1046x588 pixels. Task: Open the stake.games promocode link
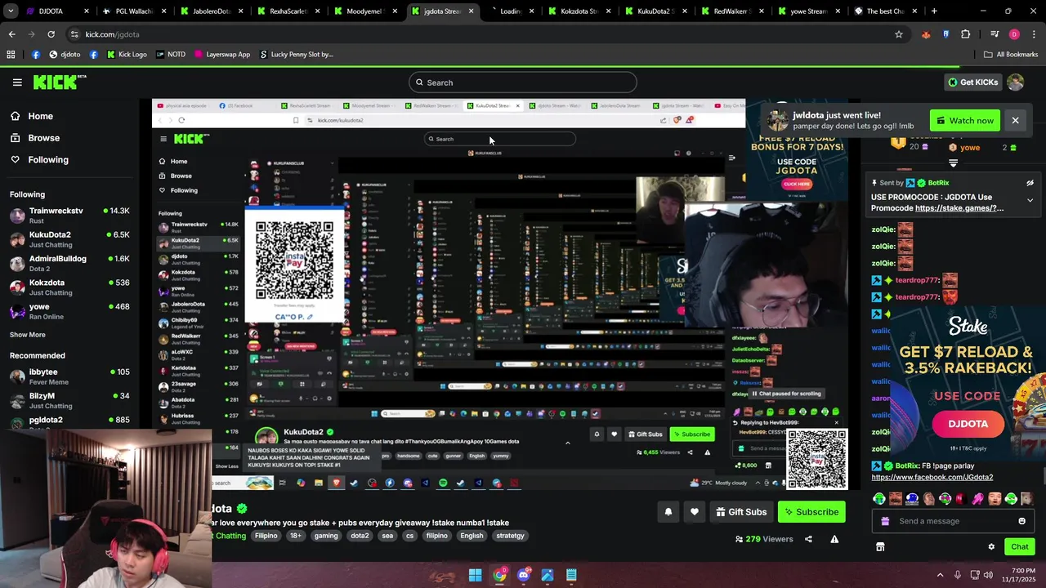959,208
